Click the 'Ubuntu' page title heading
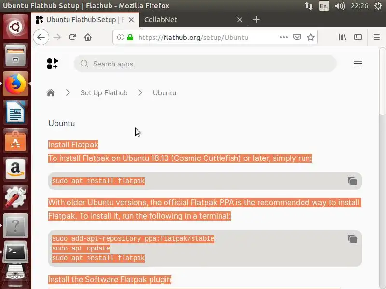This screenshot has width=386, height=289. click(62, 123)
